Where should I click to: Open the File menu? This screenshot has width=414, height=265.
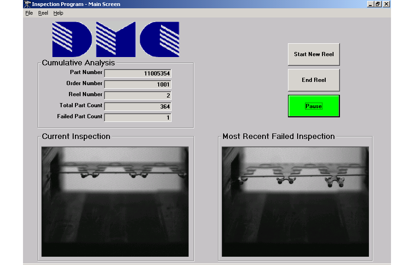pyautogui.click(x=29, y=13)
